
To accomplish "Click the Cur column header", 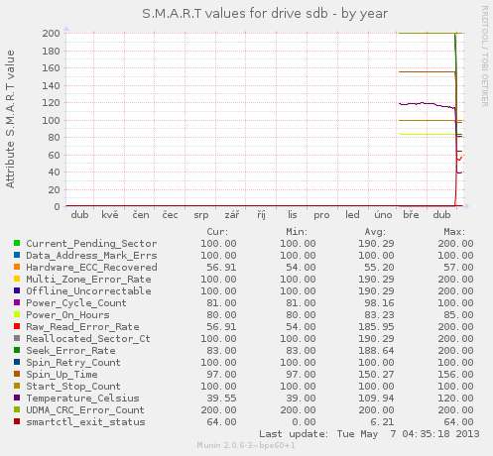I will tap(217, 232).
